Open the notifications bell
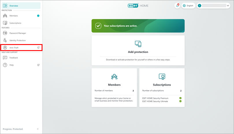Screen dimensions: 234x134 pos(177,6)
